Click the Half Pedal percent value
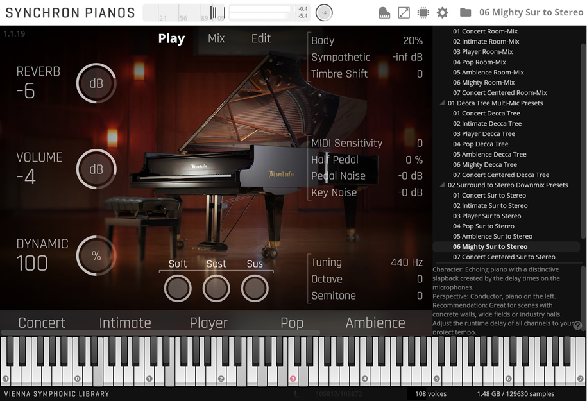Viewport: 587px width, 401px height. (414, 160)
